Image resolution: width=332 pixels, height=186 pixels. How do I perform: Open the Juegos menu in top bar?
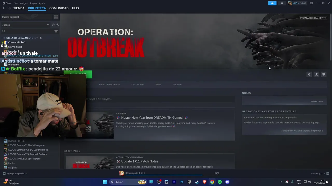(33, 3)
